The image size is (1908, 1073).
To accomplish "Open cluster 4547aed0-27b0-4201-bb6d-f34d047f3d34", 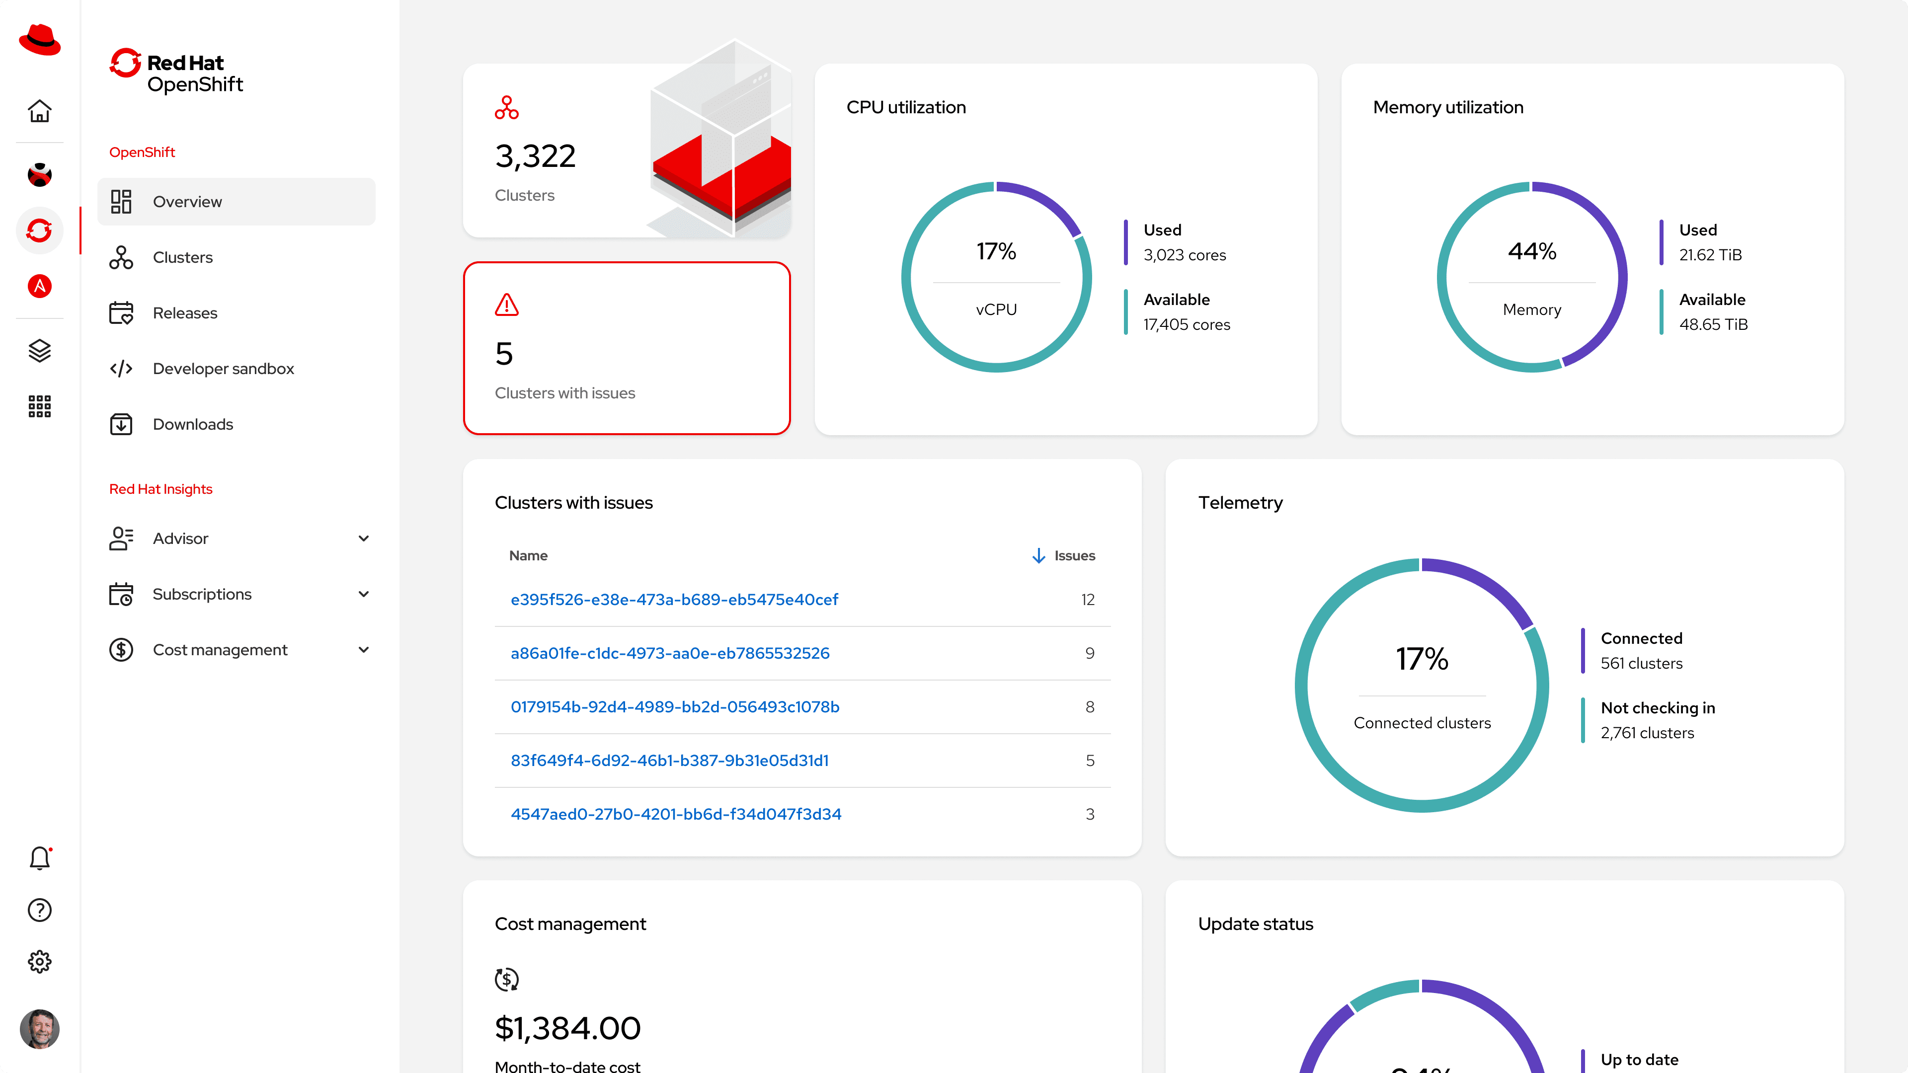I will tap(676, 814).
